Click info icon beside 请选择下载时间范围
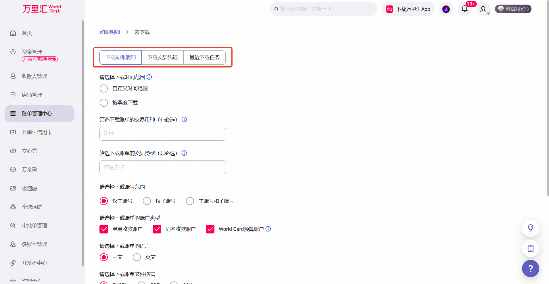549x284 pixels. [149, 77]
